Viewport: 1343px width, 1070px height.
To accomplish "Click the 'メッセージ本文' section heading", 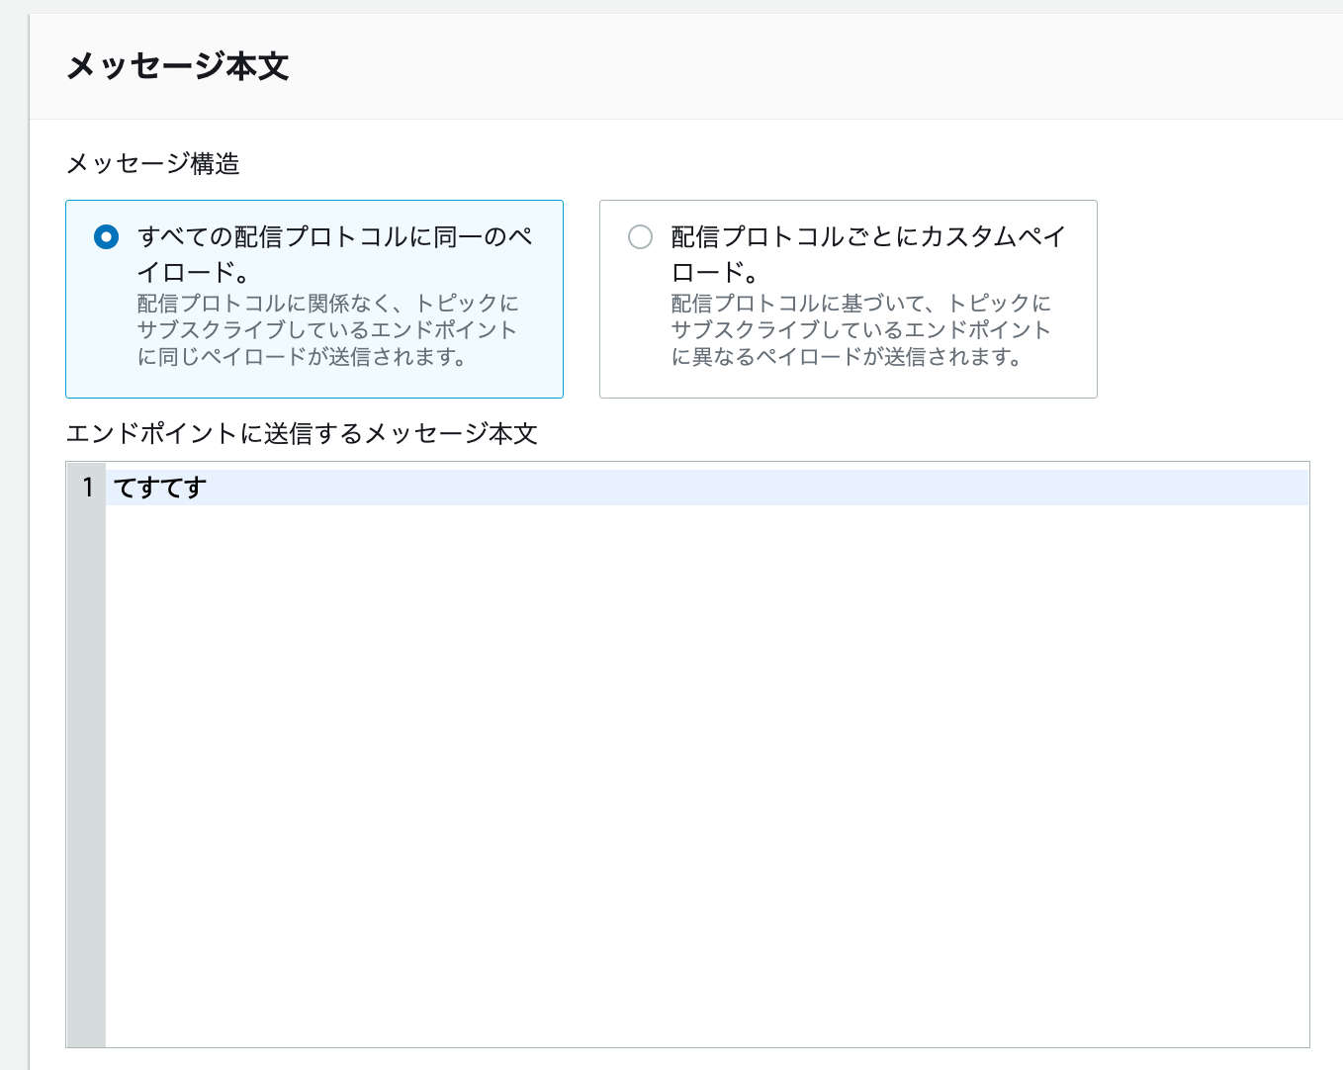I will (x=178, y=66).
